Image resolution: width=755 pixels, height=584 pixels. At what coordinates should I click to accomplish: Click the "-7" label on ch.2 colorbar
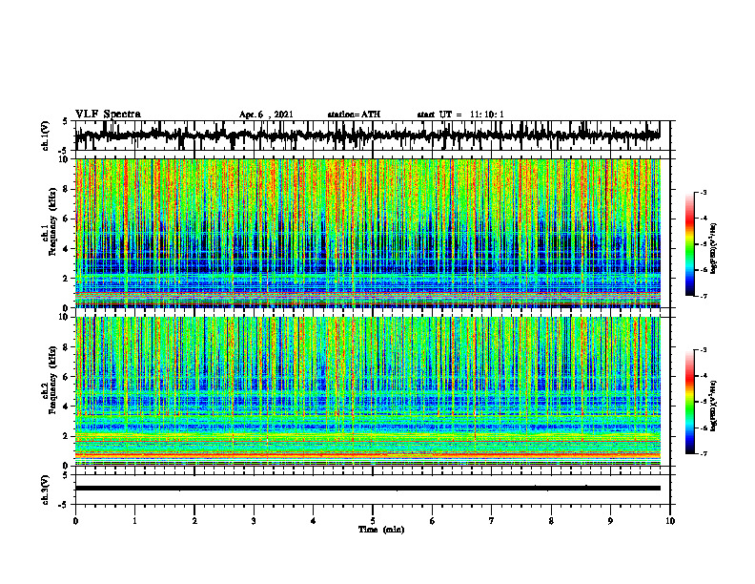click(x=704, y=453)
